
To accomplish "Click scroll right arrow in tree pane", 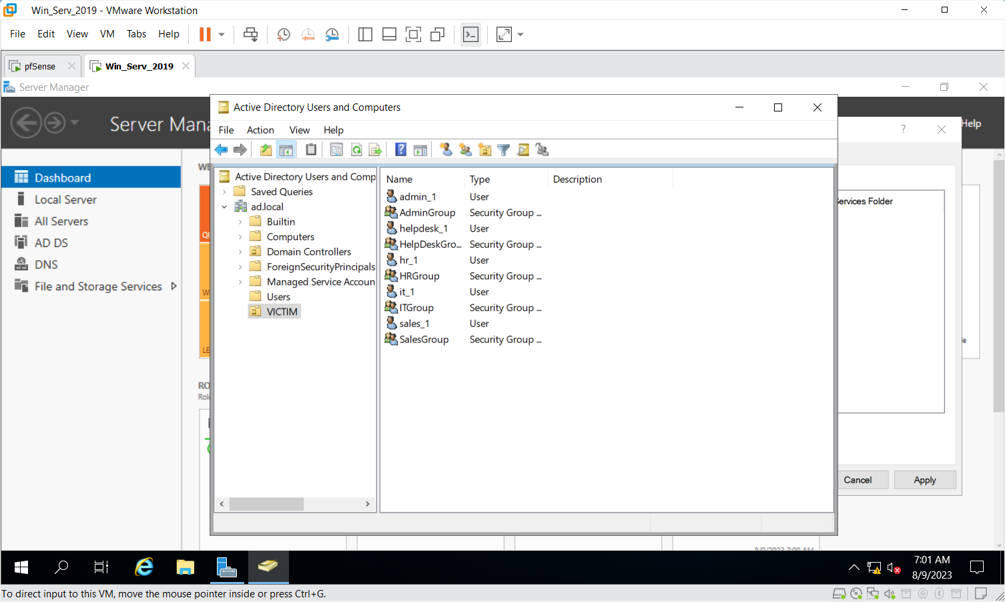I will [x=368, y=504].
